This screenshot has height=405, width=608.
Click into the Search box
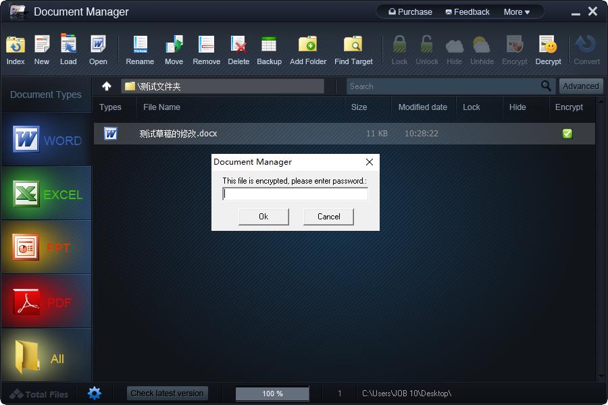coord(444,86)
